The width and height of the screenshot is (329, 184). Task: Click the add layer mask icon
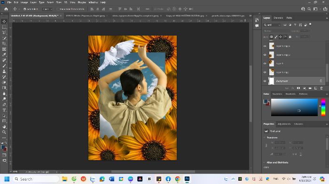(x=298, y=88)
